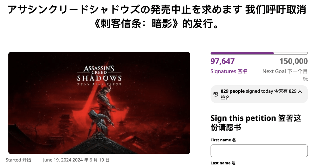Image resolution: width=312 pixels, height=165 pixels.
Task: Click the "Last name 姓" field label
Action: tap(223, 163)
